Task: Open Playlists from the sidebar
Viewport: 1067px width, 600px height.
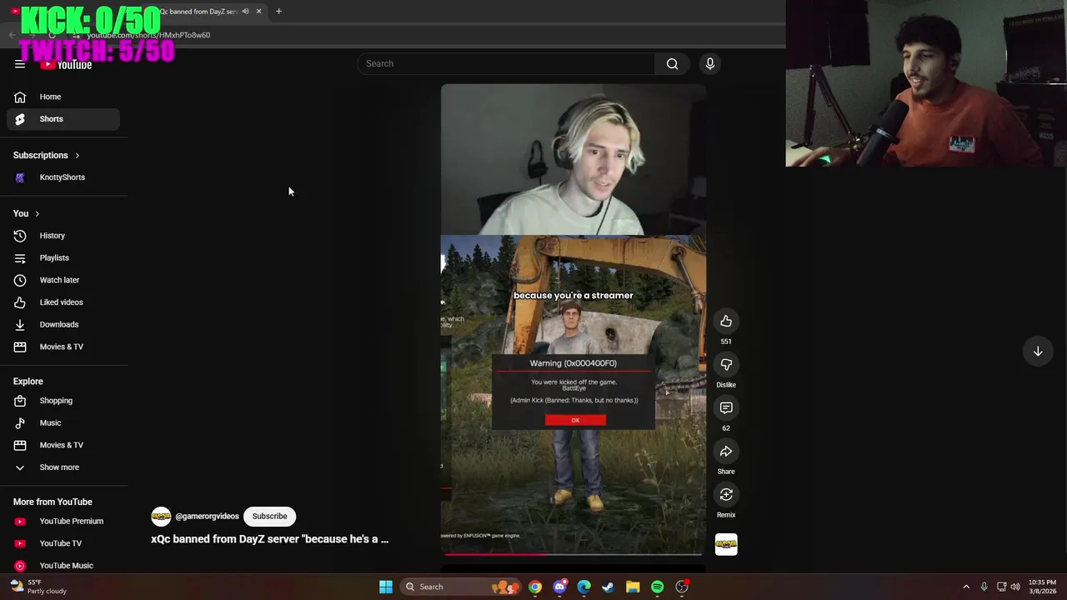Action: pos(63,258)
